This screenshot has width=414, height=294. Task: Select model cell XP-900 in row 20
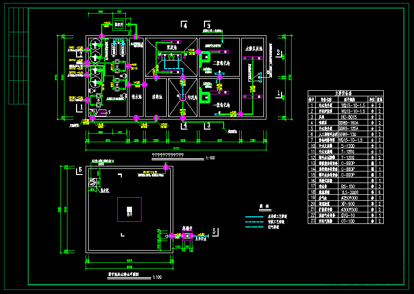(348, 204)
